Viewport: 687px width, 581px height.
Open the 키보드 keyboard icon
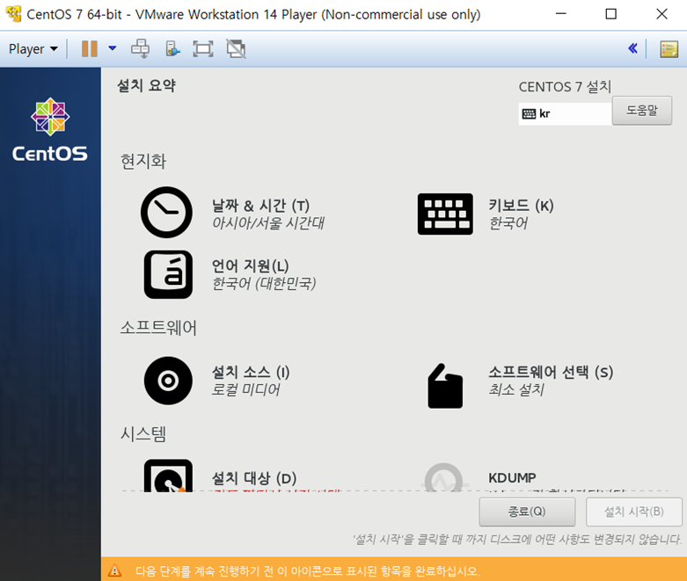tap(445, 214)
